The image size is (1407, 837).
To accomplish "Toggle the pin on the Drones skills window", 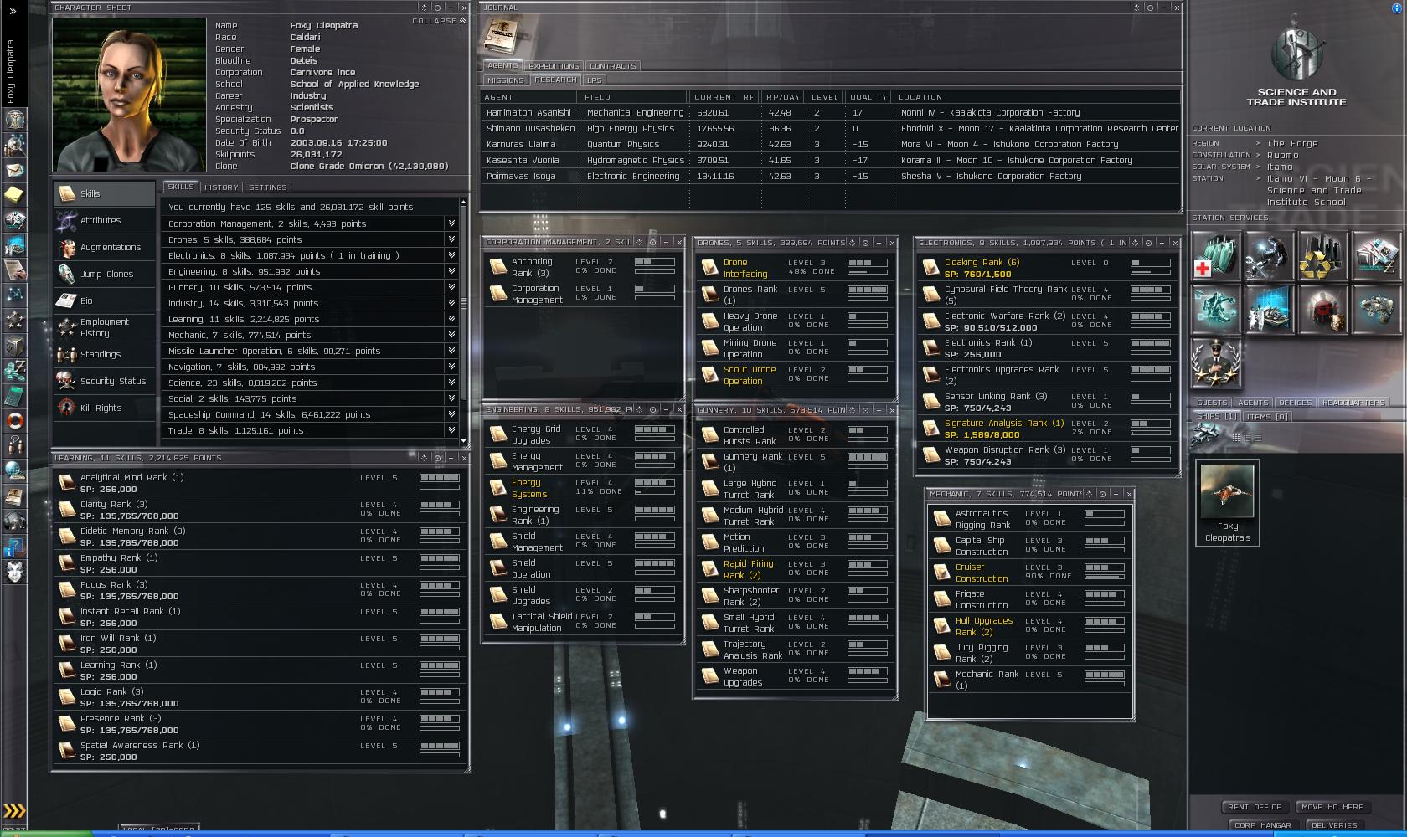I will click(865, 242).
